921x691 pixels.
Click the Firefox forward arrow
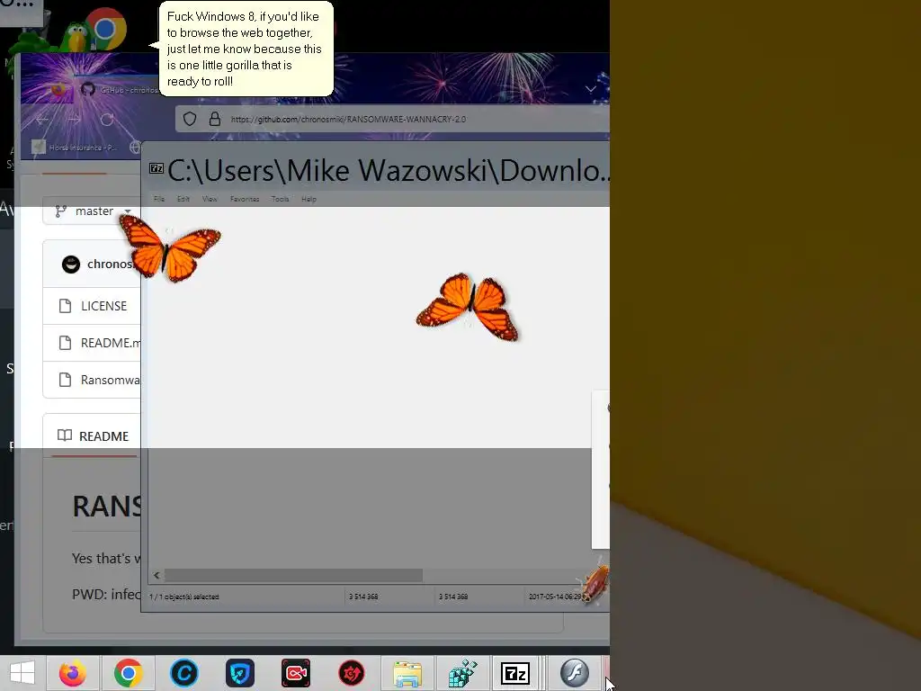click(74, 120)
